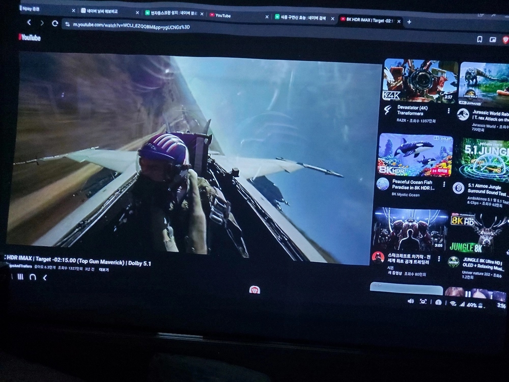This screenshot has width=509, height=382.
Task: Click the Wi-Fi status icon
Action: coord(453,304)
